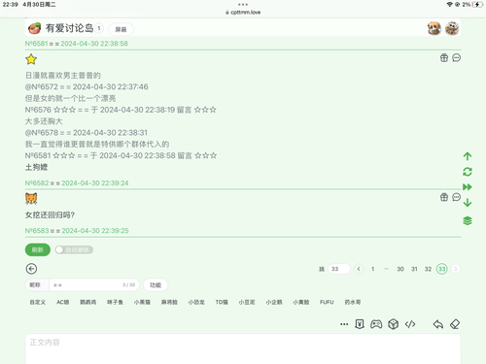Click the gift icon on post №6582
The width and height of the screenshot is (486, 364).
point(444,197)
